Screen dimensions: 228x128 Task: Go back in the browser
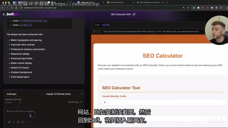click(x=3, y=8)
